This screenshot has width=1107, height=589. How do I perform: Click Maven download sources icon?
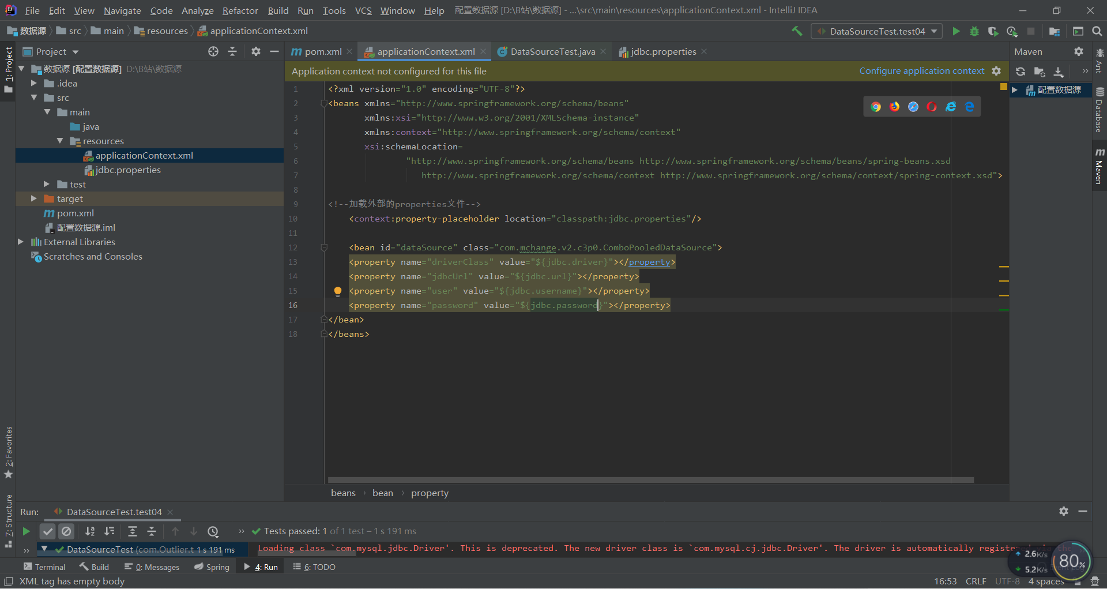point(1059,72)
